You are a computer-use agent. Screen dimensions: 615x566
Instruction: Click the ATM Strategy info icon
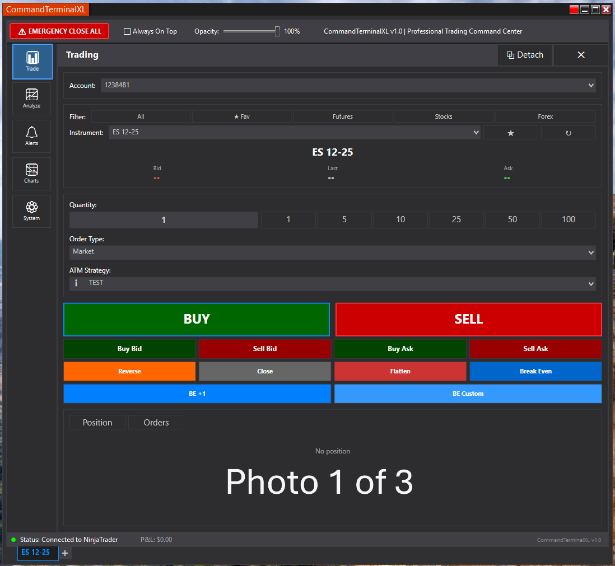click(76, 283)
